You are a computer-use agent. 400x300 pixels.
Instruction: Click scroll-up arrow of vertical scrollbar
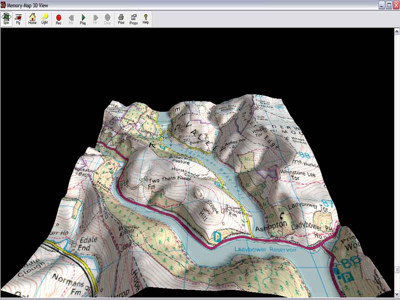coord(397,31)
